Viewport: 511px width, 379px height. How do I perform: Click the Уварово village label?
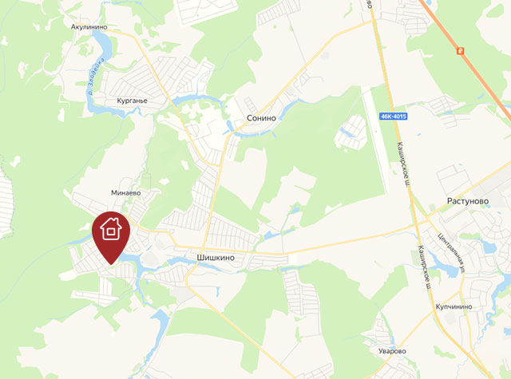click(392, 351)
